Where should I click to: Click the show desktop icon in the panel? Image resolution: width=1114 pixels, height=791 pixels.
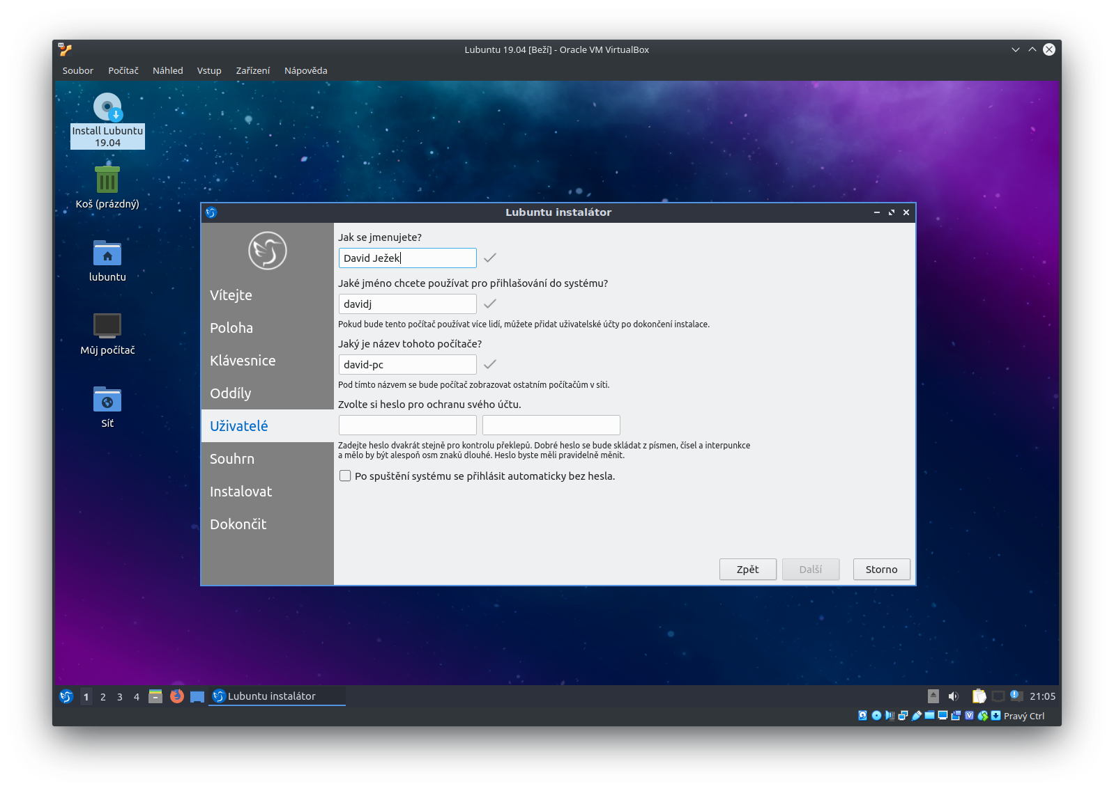tap(197, 696)
